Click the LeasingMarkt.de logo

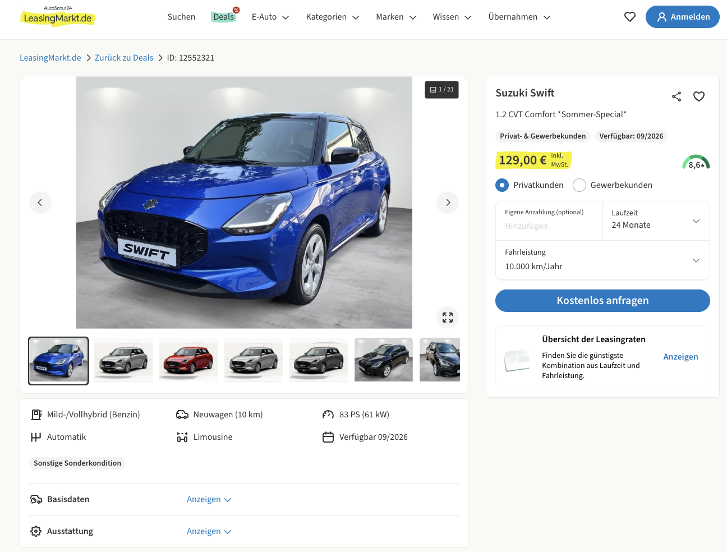(58, 16)
